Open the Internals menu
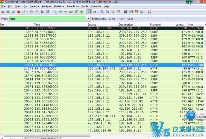 click(96, 6)
